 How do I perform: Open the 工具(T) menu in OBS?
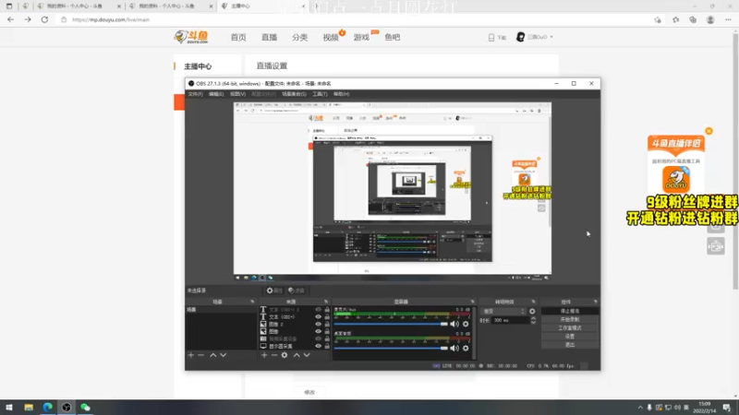click(320, 94)
